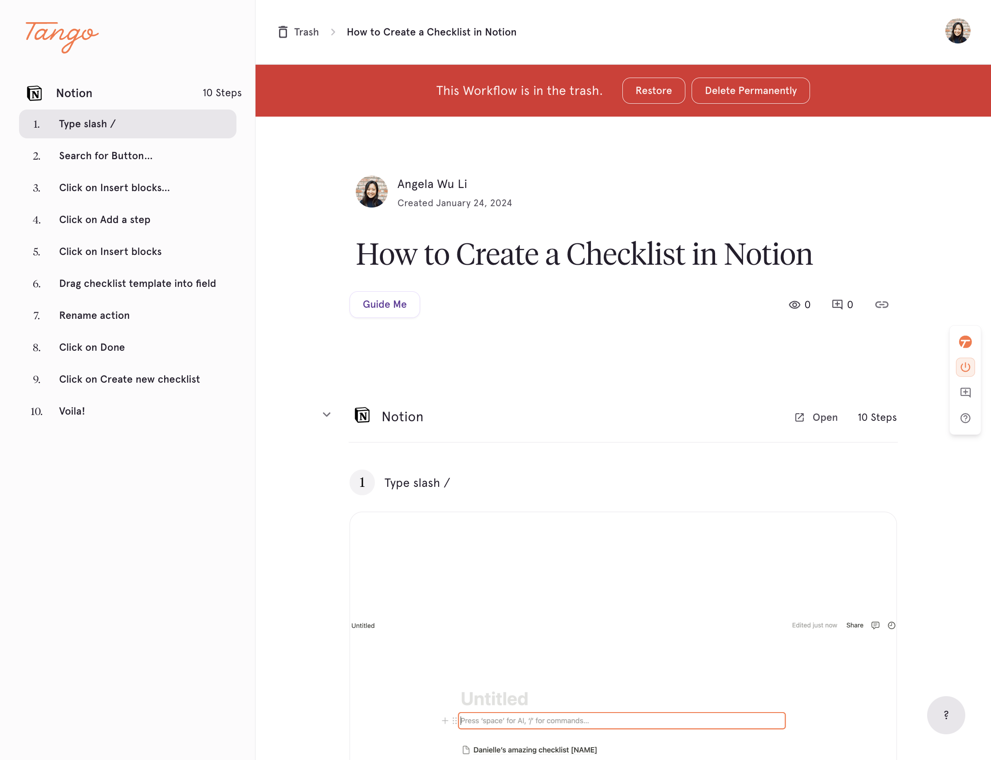Viewport: 991px width, 760px height.
Task: Click Delete Permanently button
Action: pos(750,90)
